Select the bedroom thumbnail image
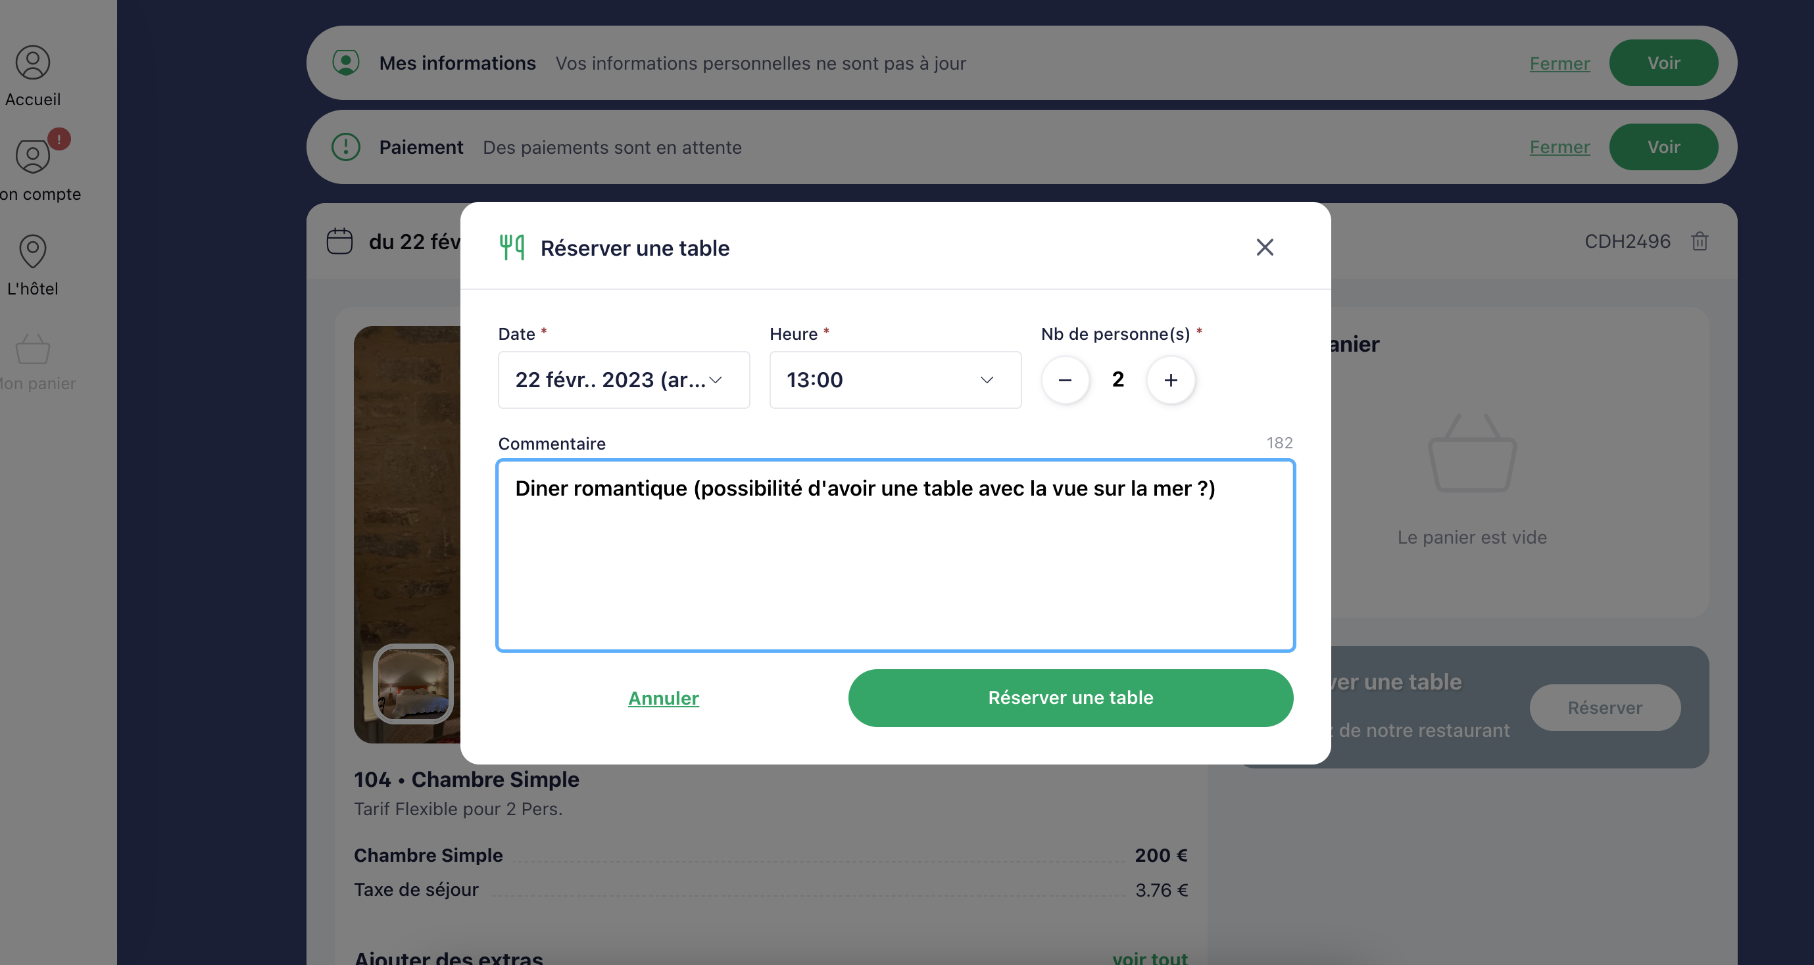1814x965 pixels. (413, 684)
